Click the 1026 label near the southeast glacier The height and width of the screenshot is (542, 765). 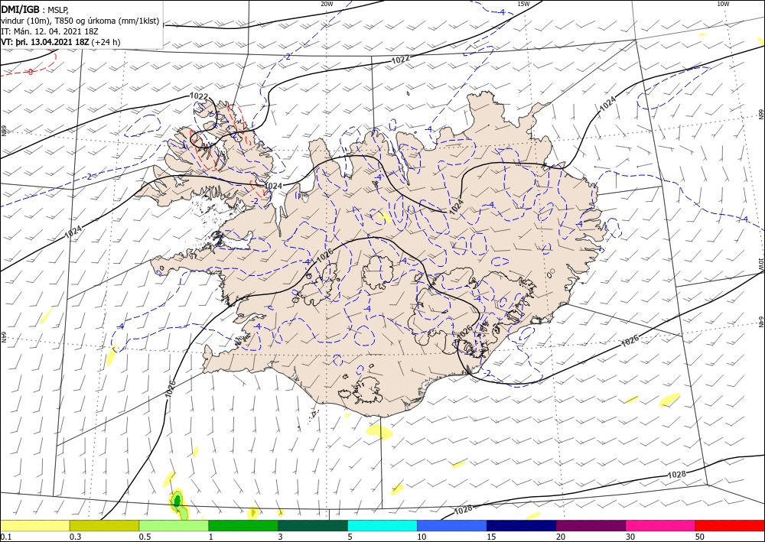[x=464, y=332]
